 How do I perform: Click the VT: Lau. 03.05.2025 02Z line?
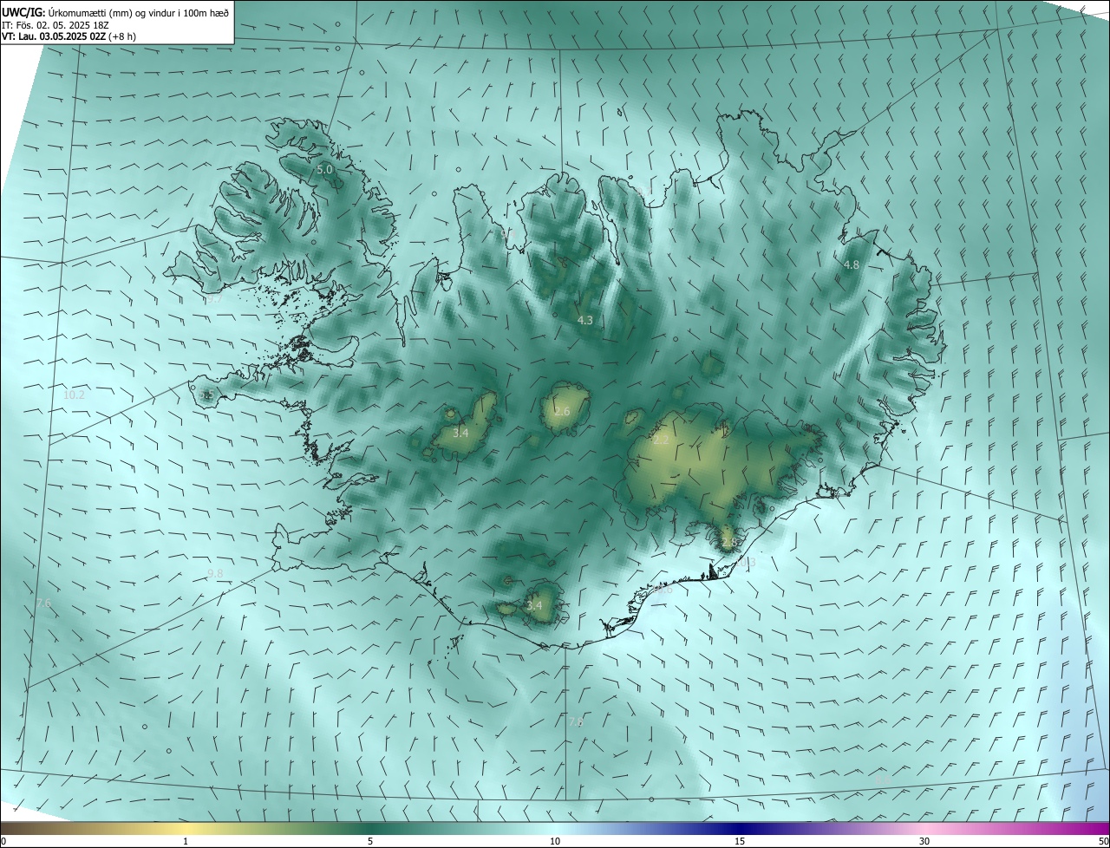point(69,36)
